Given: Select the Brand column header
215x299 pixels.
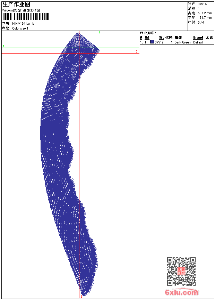Looking at the screenshot, I should (x=198, y=38).
